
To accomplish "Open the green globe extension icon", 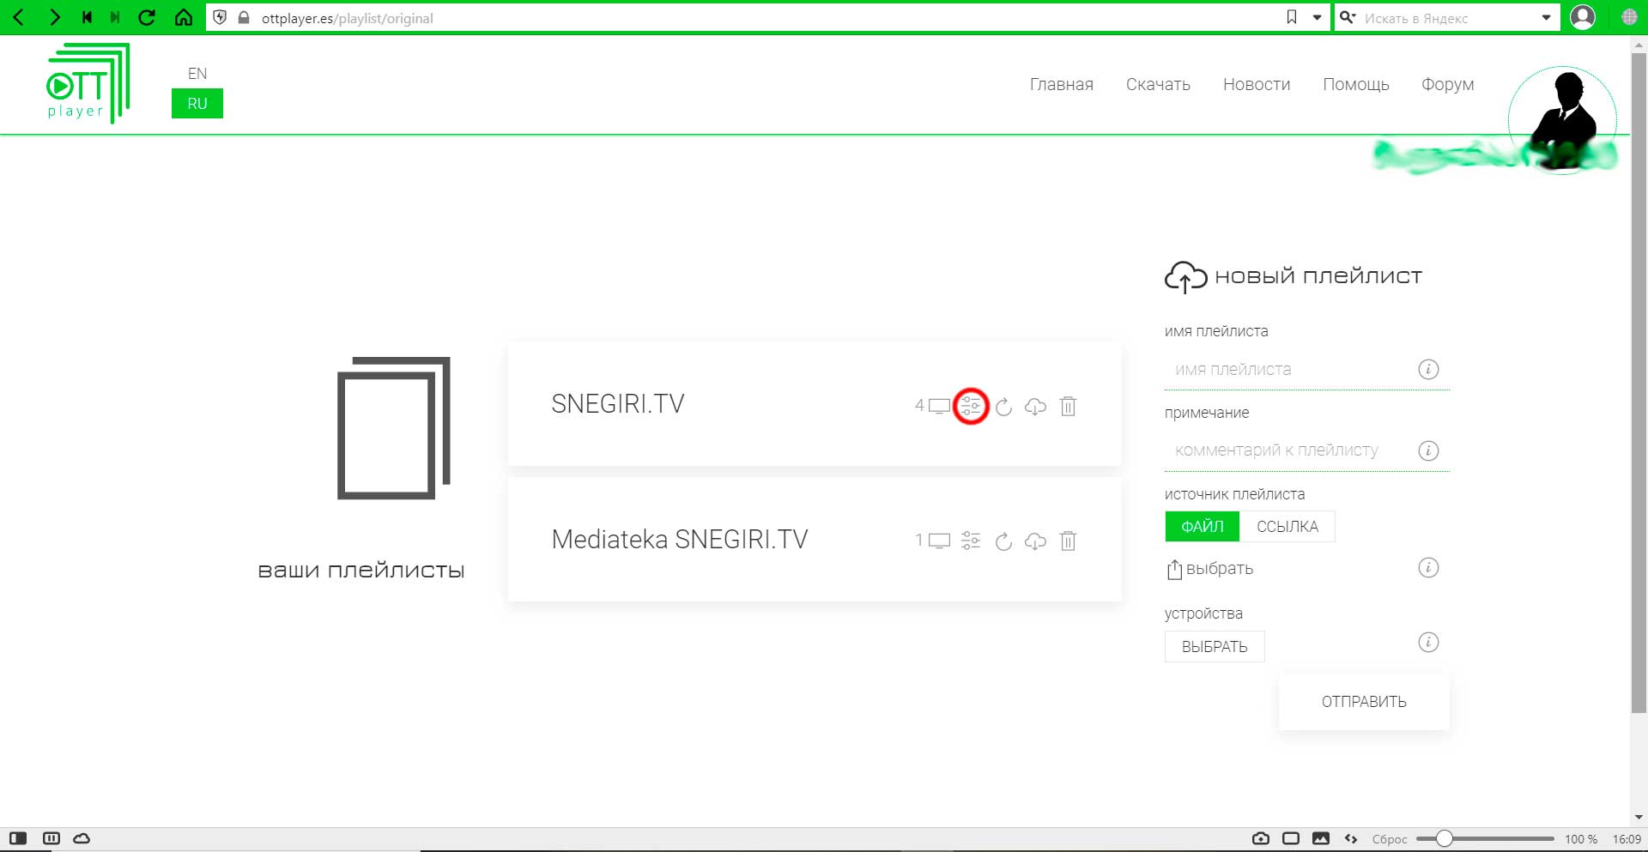I will point(1629,17).
